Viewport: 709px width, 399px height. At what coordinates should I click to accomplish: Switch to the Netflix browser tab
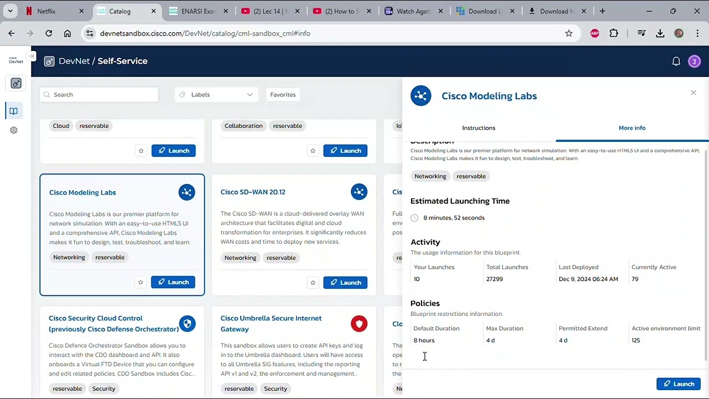pos(54,11)
